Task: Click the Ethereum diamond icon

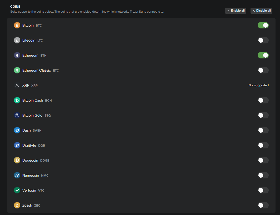Action: point(17,55)
